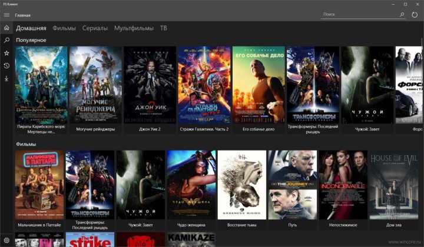The width and height of the screenshot is (424, 247).
Task: Click the Могучие рейнджеры title link
Action: click(94, 129)
